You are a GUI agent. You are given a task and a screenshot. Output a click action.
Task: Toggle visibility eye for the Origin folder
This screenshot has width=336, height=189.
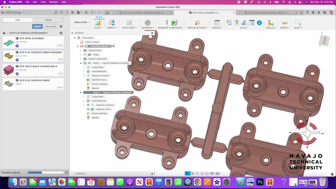click(85, 55)
